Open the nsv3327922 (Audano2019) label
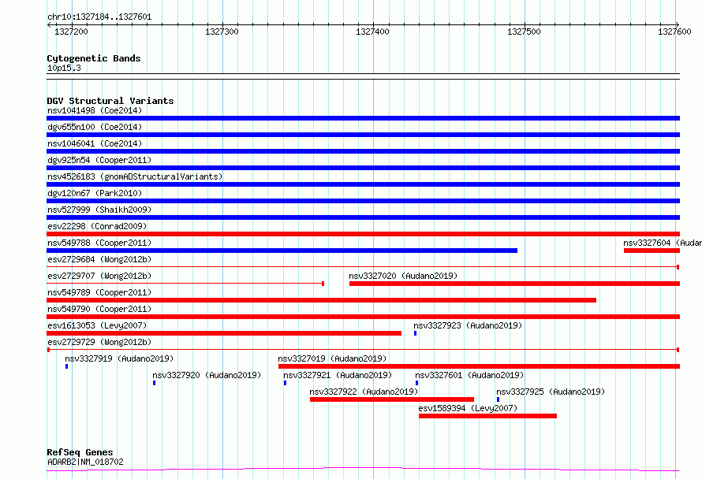 pyautogui.click(x=364, y=392)
